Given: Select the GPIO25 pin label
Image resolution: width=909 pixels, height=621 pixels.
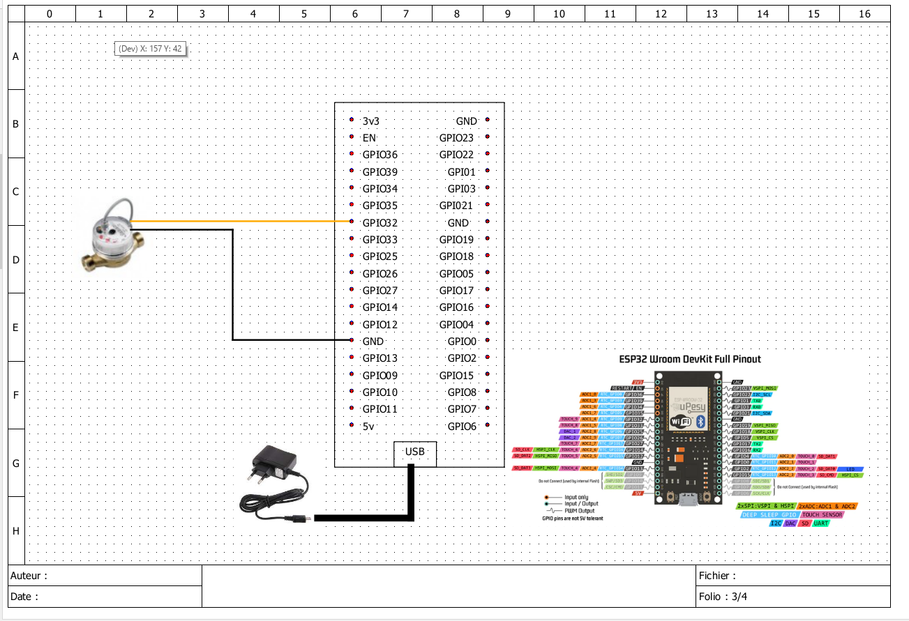Looking at the screenshot, I should 380,256.
